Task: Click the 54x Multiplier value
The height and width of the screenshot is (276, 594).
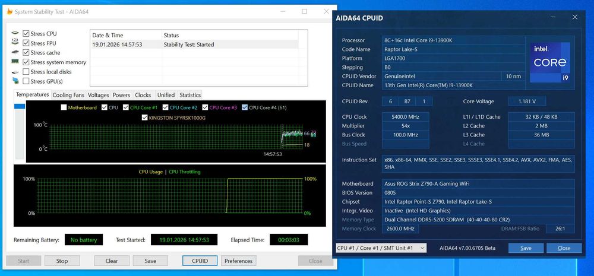Action: (x=405, y=126)
